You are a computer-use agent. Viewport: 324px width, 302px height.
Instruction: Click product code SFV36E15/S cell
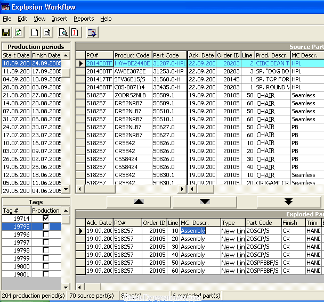point(133,79)
